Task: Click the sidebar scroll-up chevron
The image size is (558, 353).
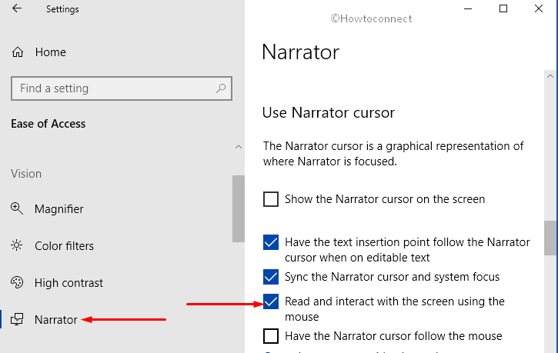Action: click(239, 147)
